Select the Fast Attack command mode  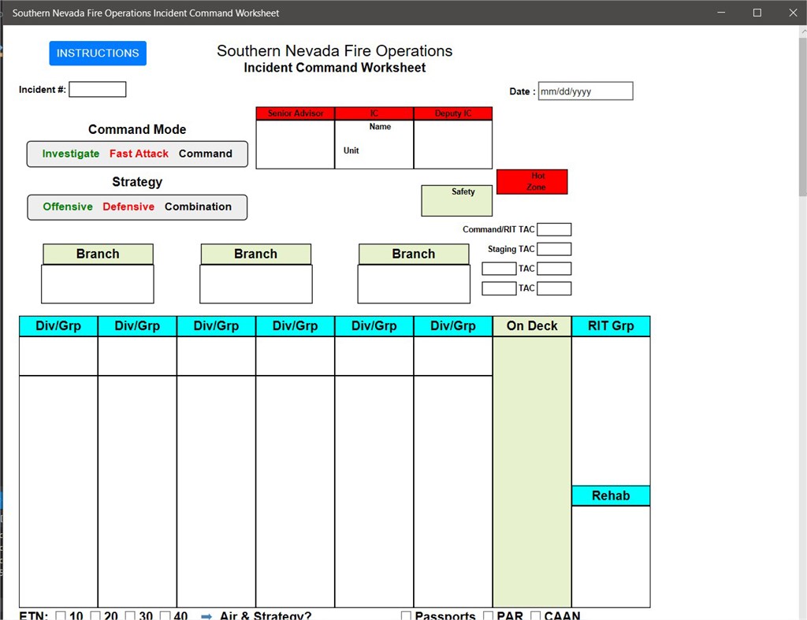(x=139, y=154)
